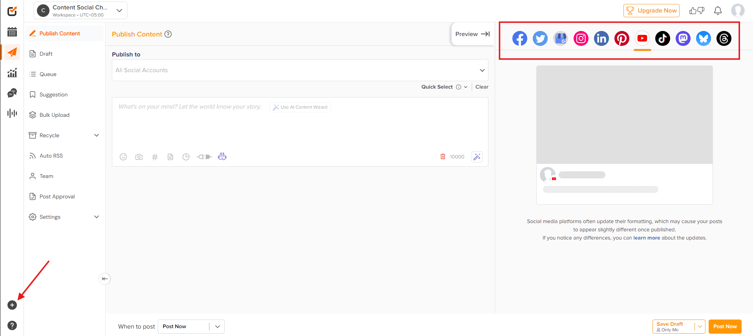The width and height of the screenshot is (753, 336).
Task: Open the Save Draft dropdown arrow
Action: click(x=700, y=327)
